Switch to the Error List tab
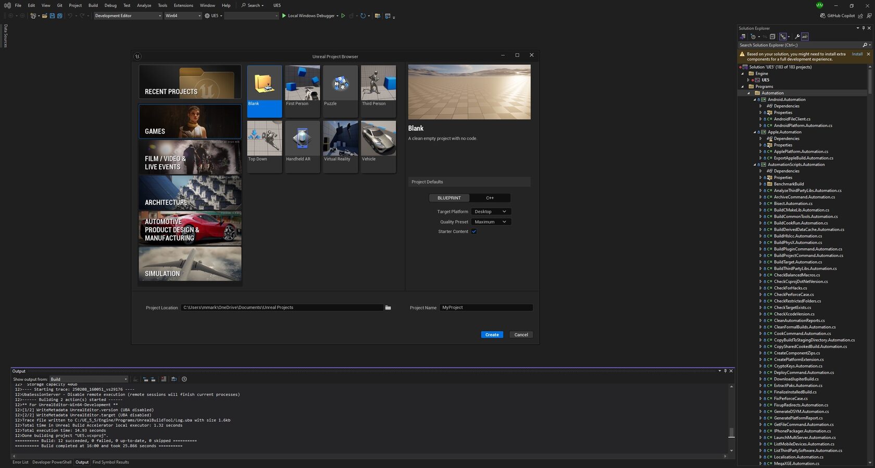Viewport: 875px width, 468px height. pyautogui.click(x=20, y=462)
